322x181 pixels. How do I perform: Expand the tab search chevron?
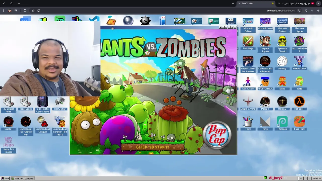[319, 4]
